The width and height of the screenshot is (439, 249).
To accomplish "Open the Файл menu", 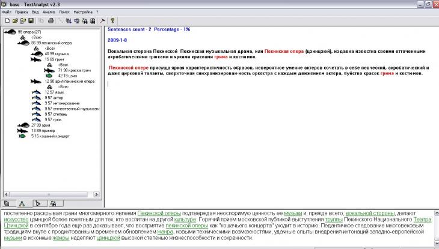I will click(7, 12).
